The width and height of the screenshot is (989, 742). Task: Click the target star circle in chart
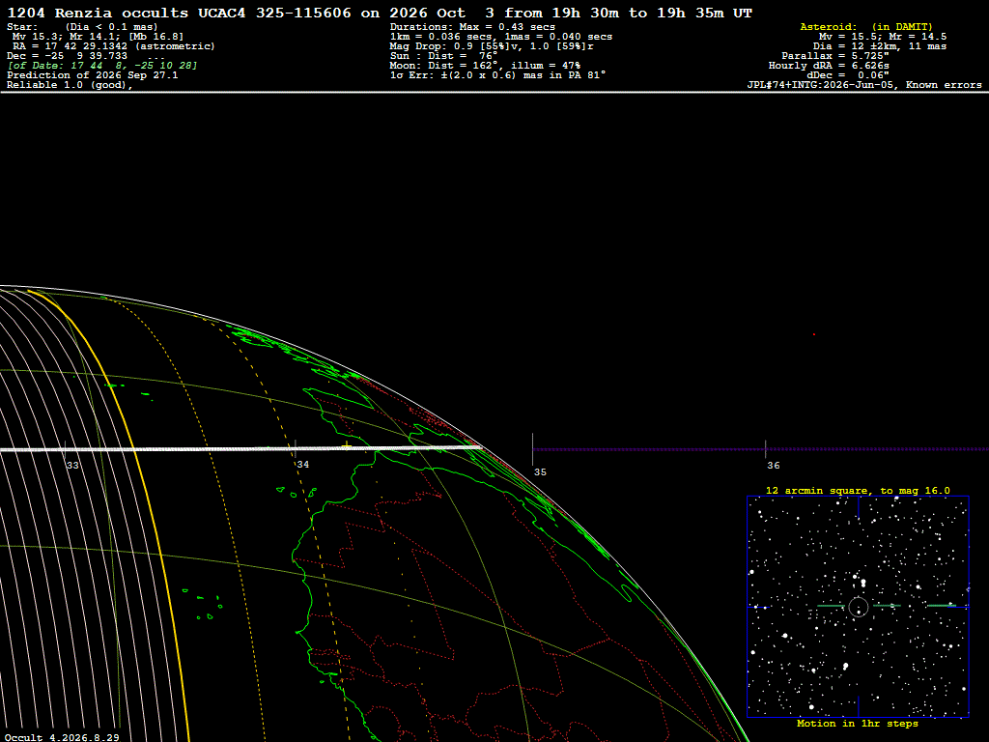click(858, 607)
